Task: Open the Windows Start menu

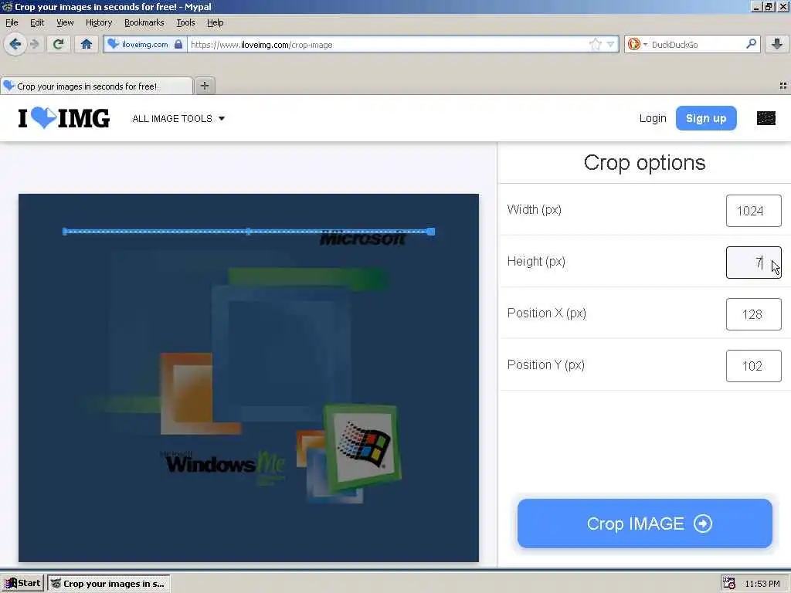Action: pos(22,584)
